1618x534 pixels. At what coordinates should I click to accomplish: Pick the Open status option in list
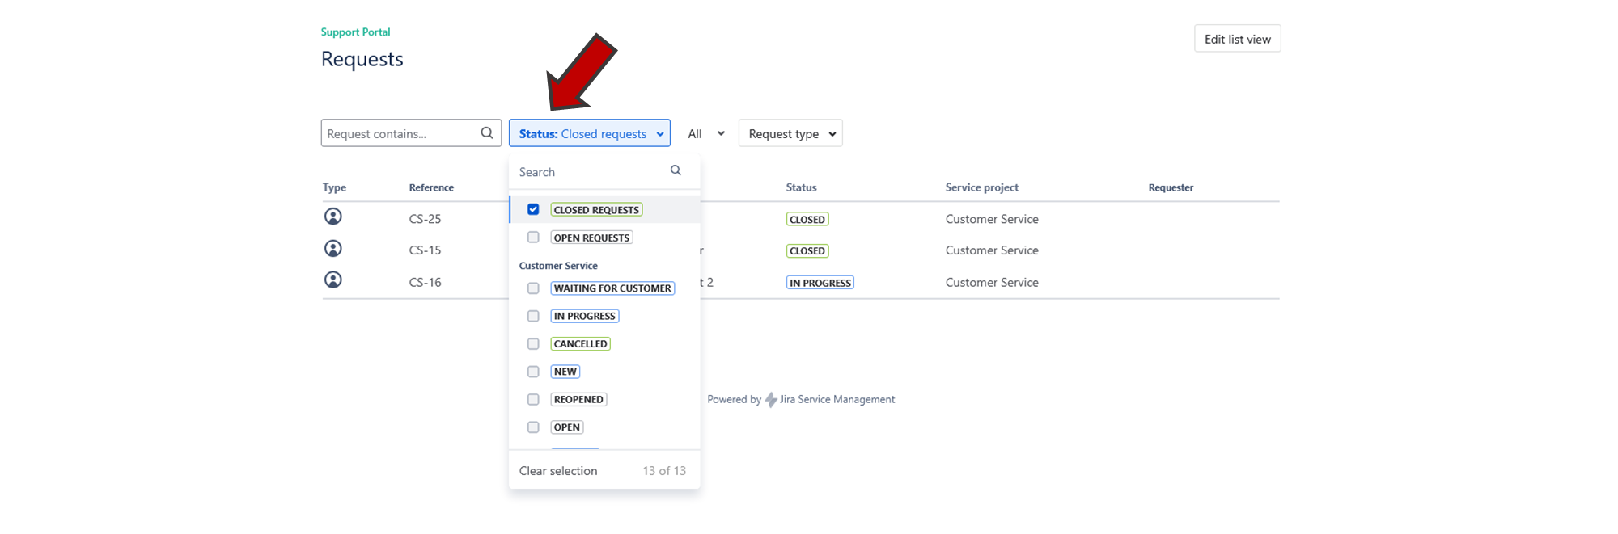coord(566,427)
